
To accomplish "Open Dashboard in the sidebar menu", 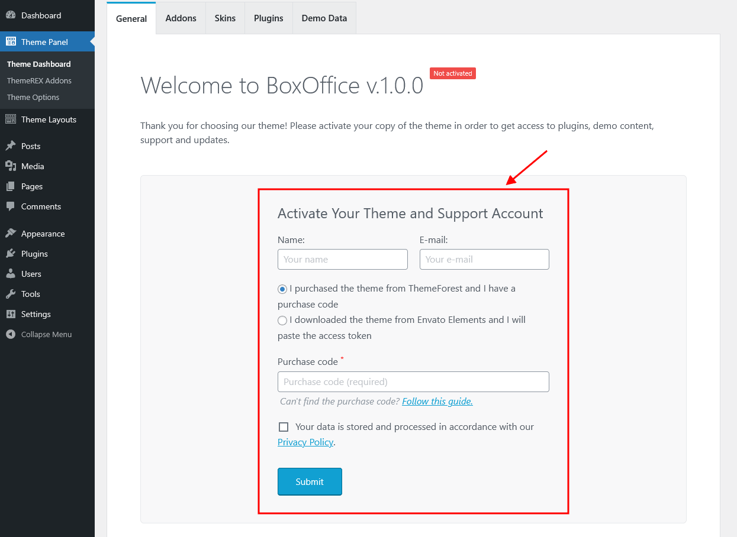I will pos(47,15).
